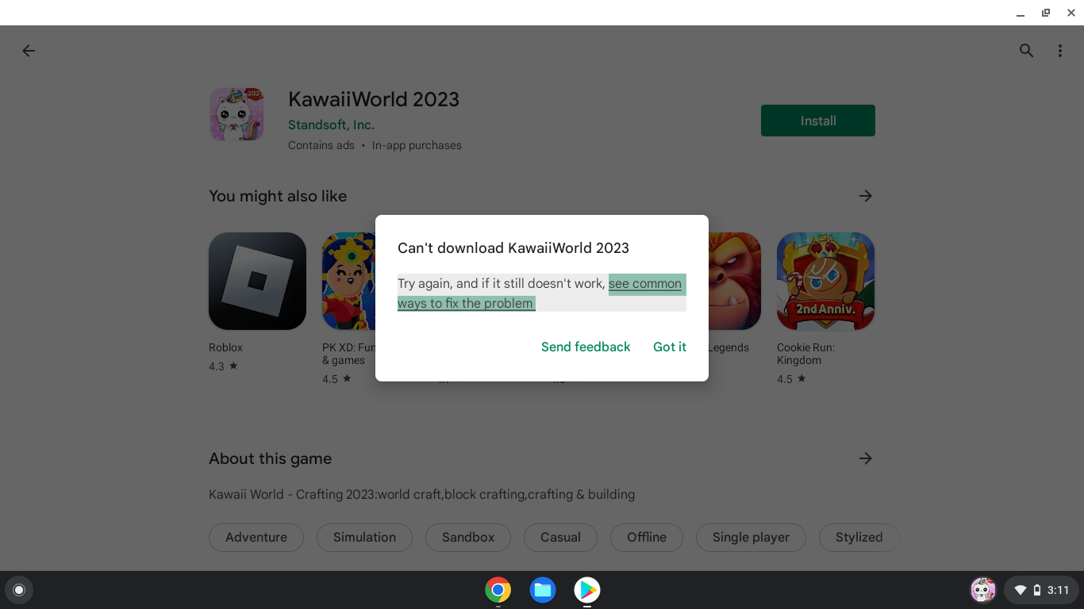The width and height of the screenshot is (1084, 609).
Task: Select the Adventure tag chip
Action: (256, 537)
